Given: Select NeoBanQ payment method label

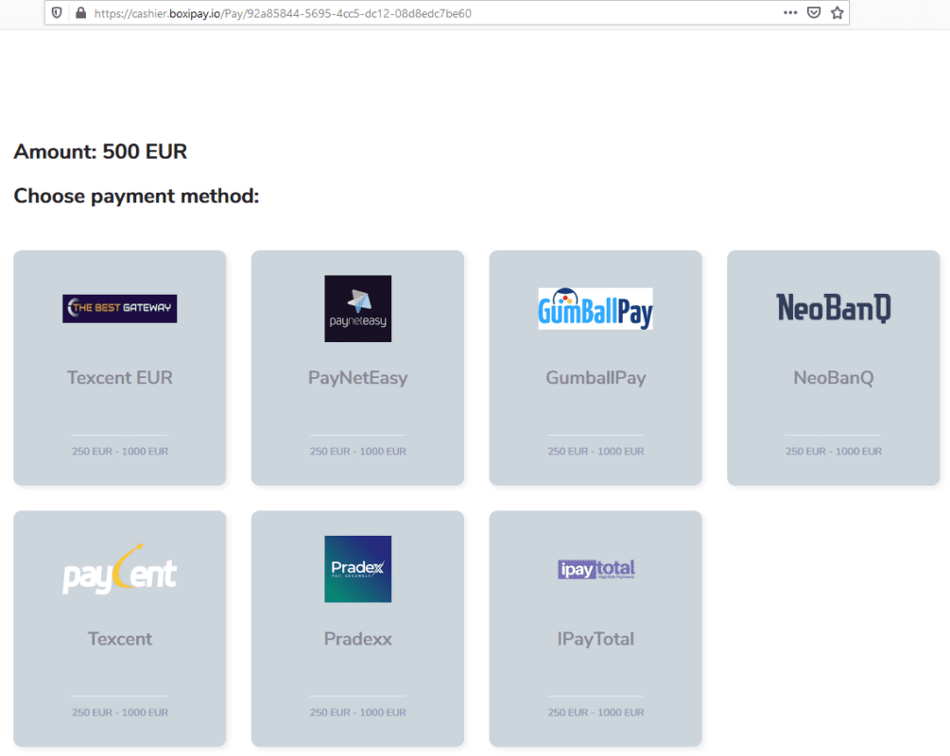Looking at the screenshot, I should (834, 378).
